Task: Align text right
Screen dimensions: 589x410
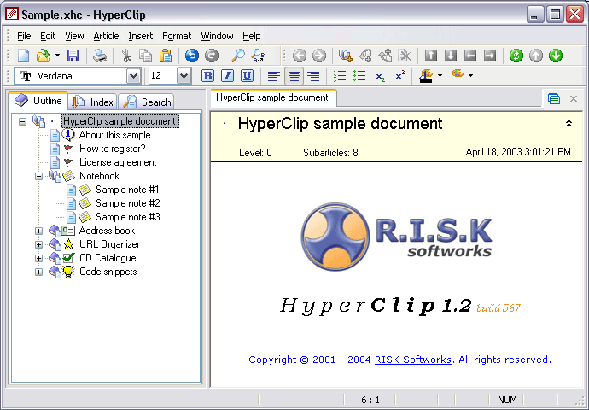Action: tap(313, 76)
